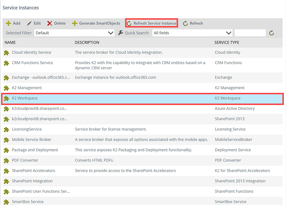Image resolution: width=286 pixels, height=205 pixels.
Task: Click the Refresh button in the toolbar
Action: 193,23
